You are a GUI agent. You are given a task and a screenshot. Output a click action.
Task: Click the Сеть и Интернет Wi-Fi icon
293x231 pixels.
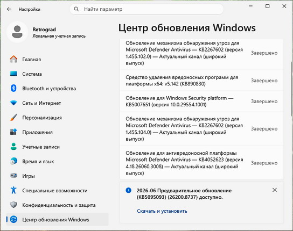(13, 103)
